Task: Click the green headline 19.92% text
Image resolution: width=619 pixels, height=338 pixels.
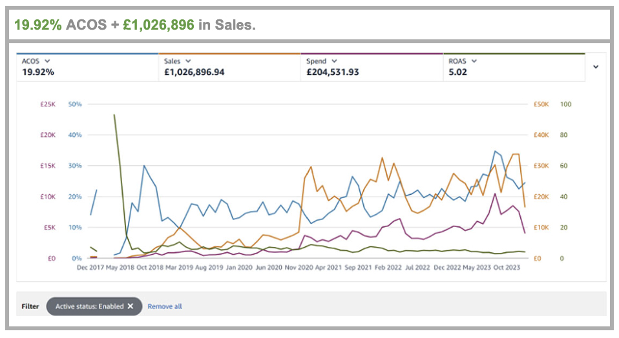Action: [x=37, y=25]
